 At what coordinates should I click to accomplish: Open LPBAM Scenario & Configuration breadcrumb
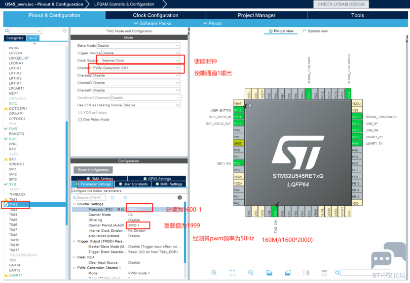tap(124, 4)
